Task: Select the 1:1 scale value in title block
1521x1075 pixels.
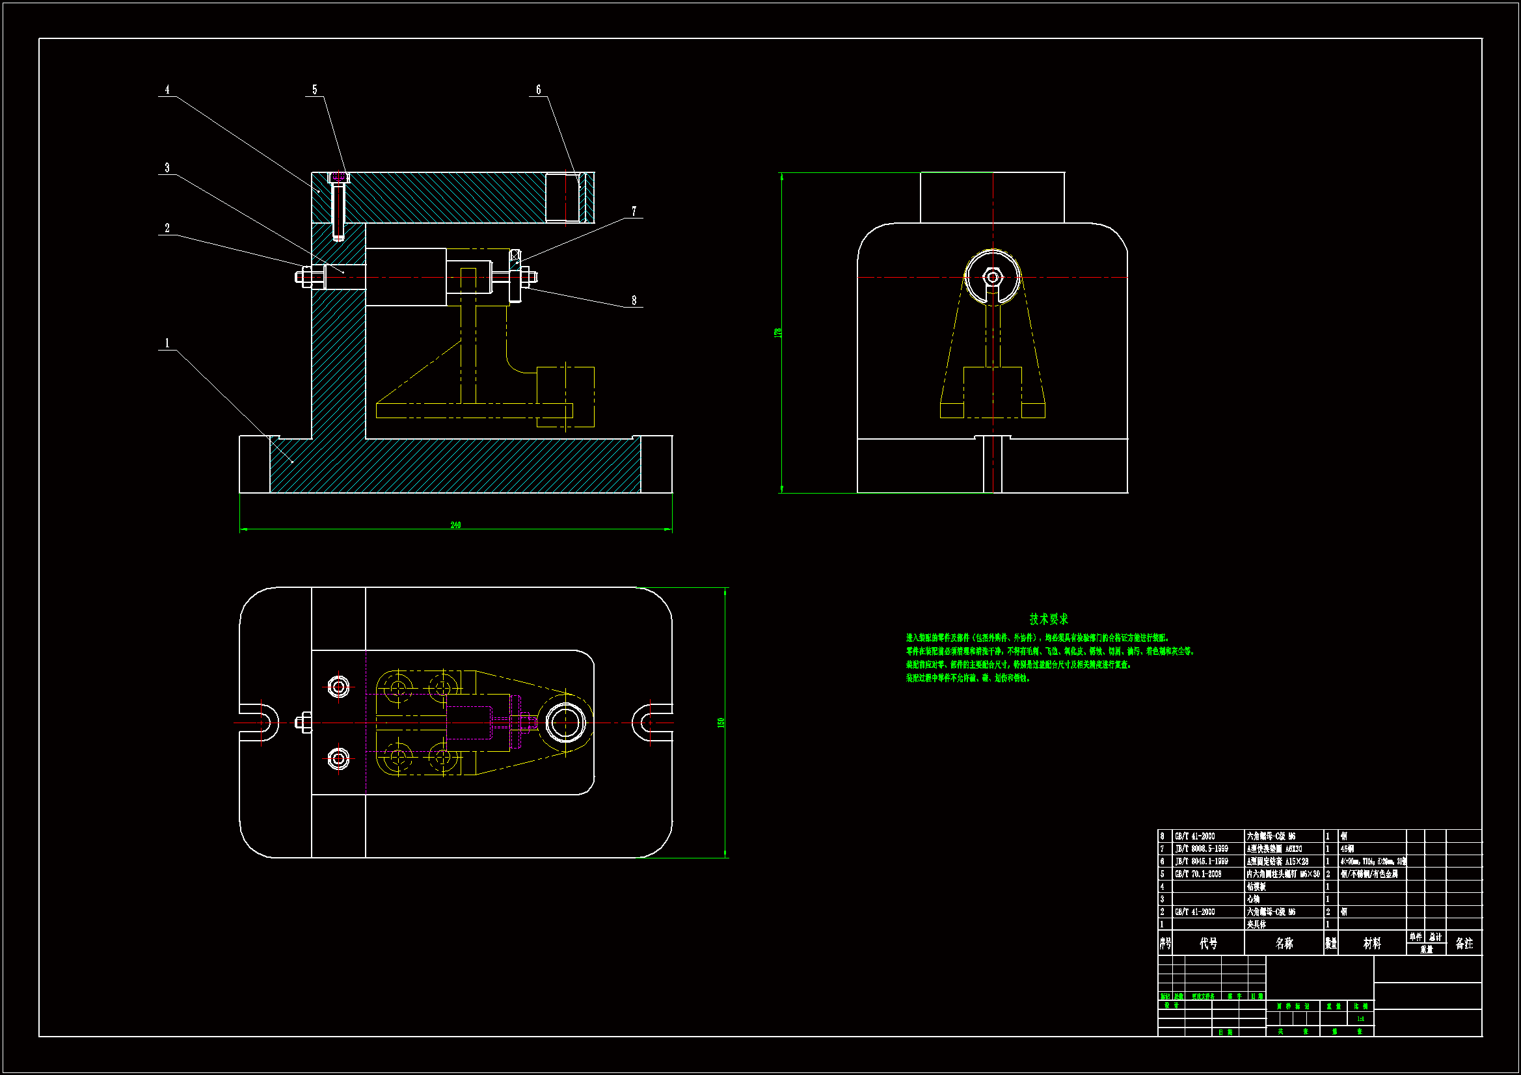Action: click(1361, 1018)
